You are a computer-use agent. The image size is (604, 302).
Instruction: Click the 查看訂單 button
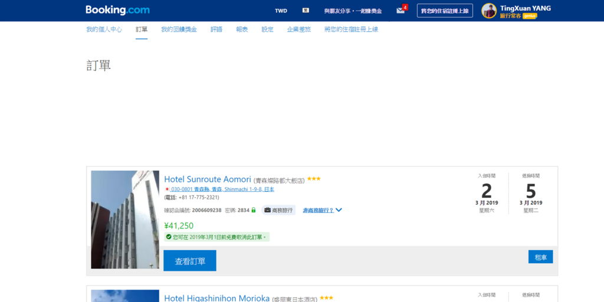[x=190, y=261]
